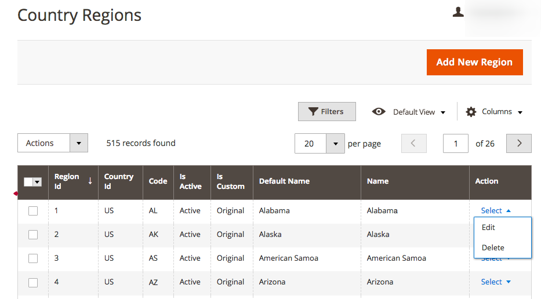
Task: Sort by Region Id column header
Action: click(73, 181)
